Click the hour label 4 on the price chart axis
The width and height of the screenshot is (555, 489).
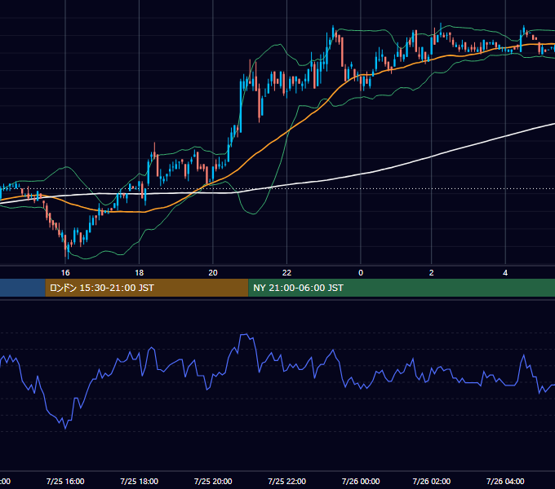505,273
